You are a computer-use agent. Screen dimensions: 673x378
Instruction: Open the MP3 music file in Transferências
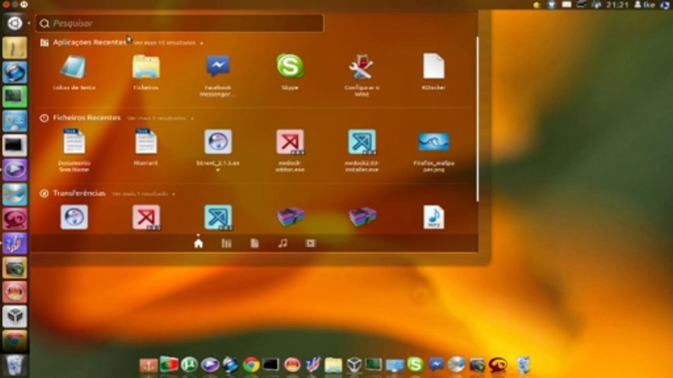tap(434, 217)
